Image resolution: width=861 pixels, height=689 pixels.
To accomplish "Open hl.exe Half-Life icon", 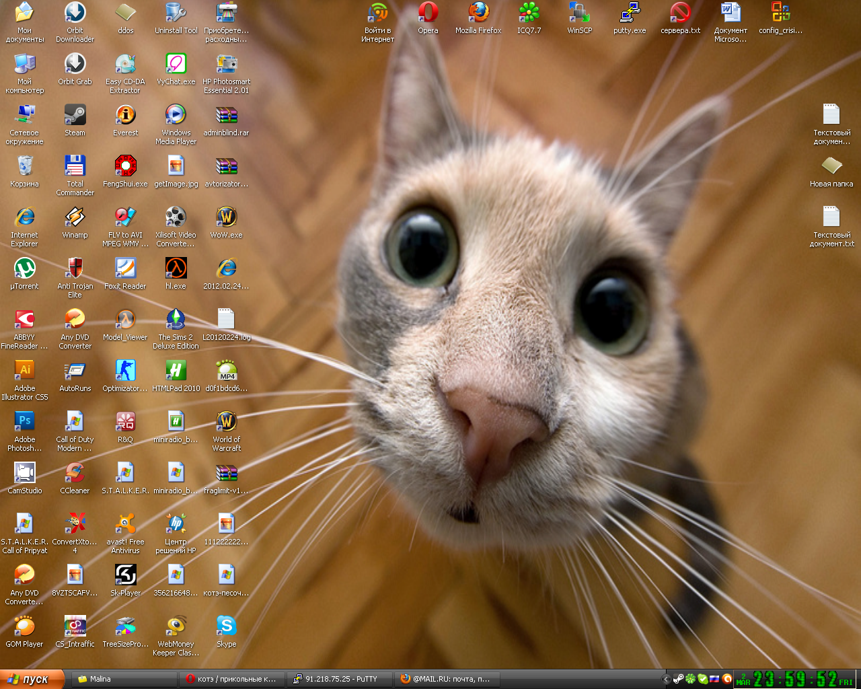I will click(x=176, y=268).
